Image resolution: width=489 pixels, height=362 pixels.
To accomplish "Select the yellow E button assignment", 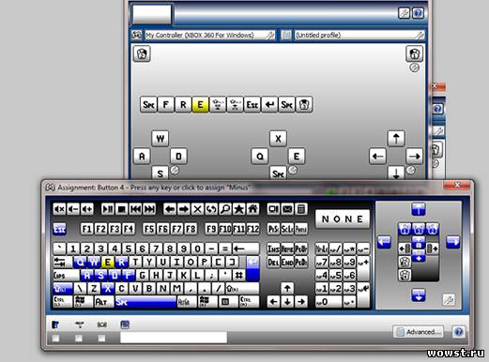I will tap(200, 104).
